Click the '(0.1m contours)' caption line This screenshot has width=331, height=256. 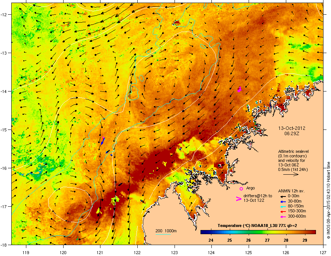(x=292, y=156)
